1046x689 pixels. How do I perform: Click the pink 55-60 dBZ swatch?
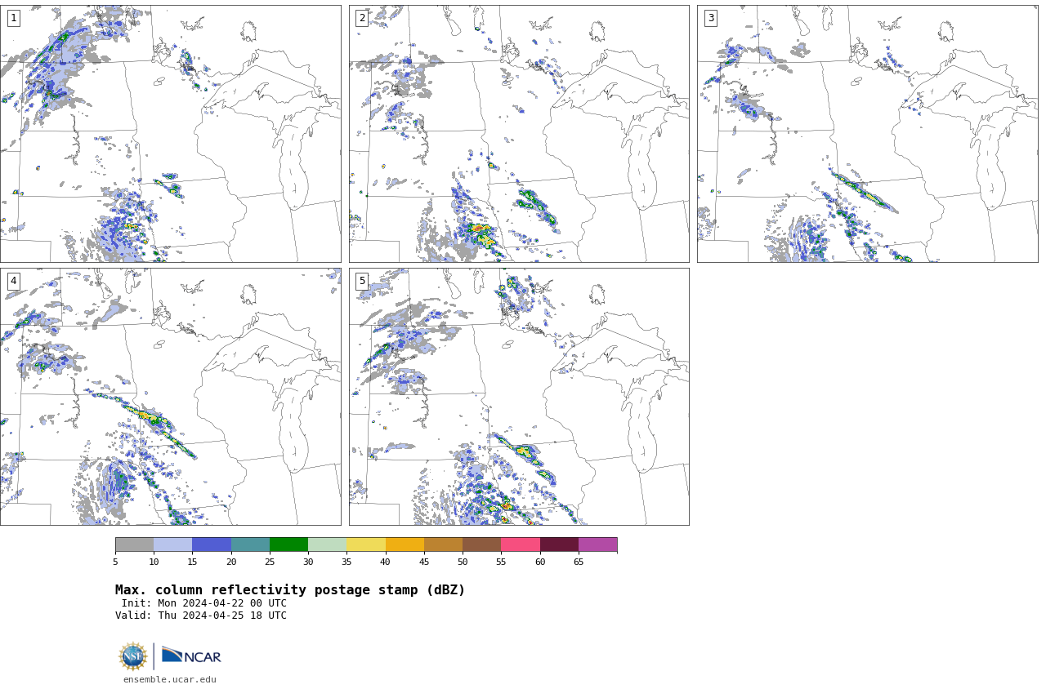click(x=521, y=545)
